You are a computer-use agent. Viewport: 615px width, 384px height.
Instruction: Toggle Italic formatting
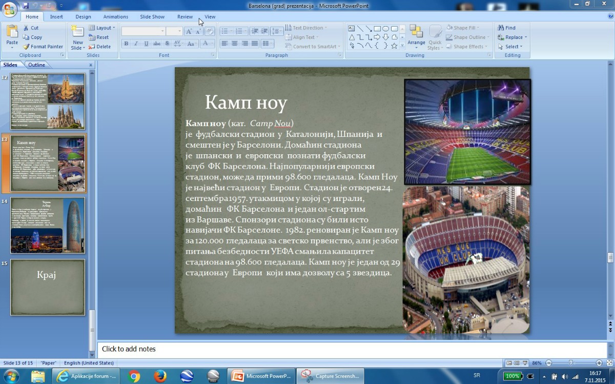[136, 44]
